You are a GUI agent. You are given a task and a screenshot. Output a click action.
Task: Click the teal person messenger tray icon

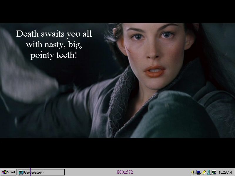tap(209, 172)
